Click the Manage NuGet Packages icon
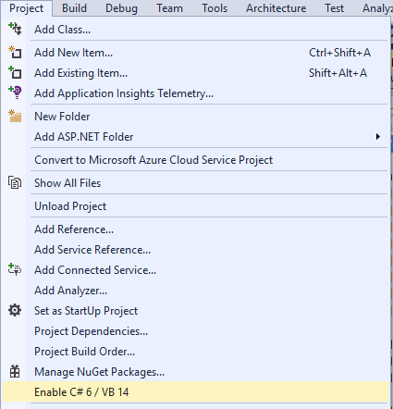The height and width of the screenshot is (409, 393). [x=15, y=371]
